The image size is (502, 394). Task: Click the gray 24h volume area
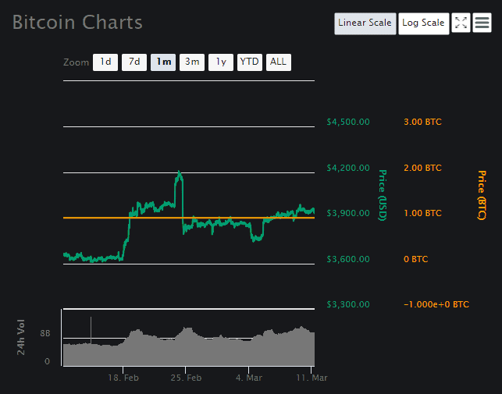[x=189, y=350]
